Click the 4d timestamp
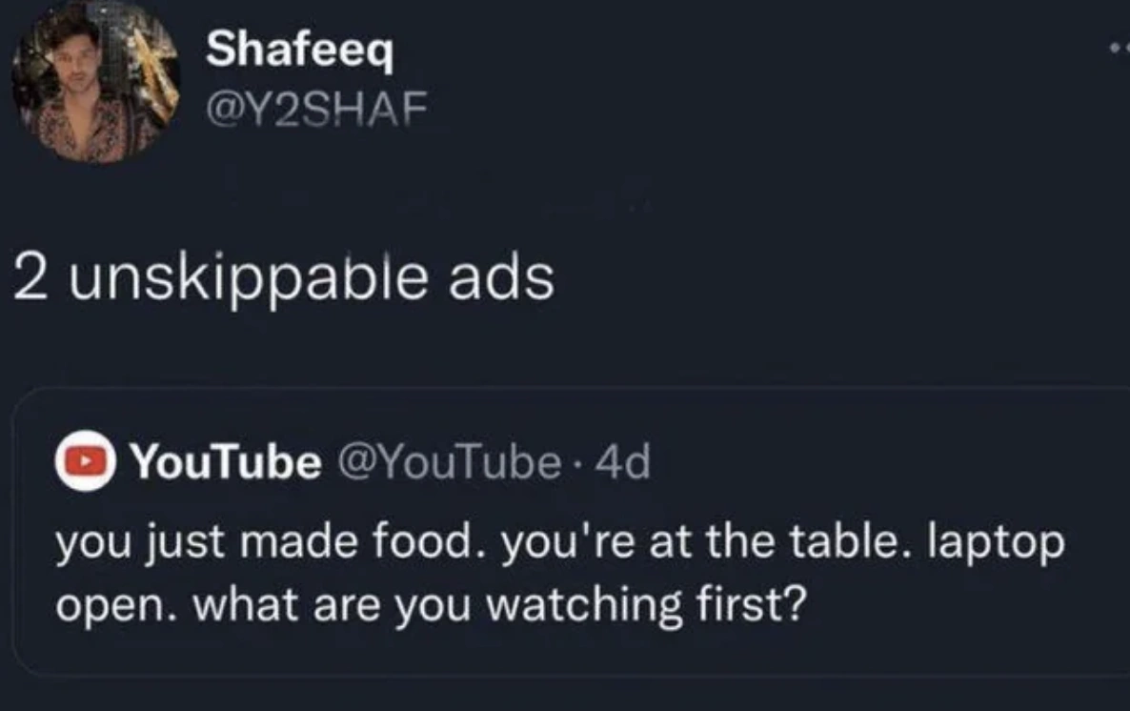1130x711 pixels. pyautogui.click(x=625, y=463)
